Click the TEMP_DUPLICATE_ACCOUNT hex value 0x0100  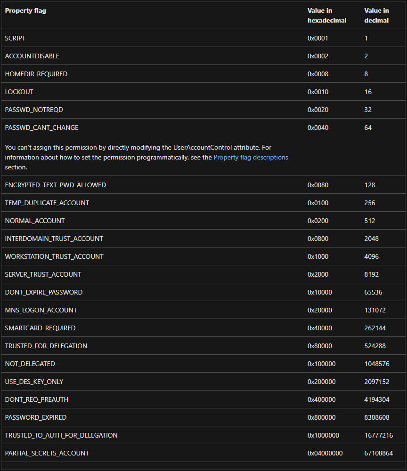317,203
